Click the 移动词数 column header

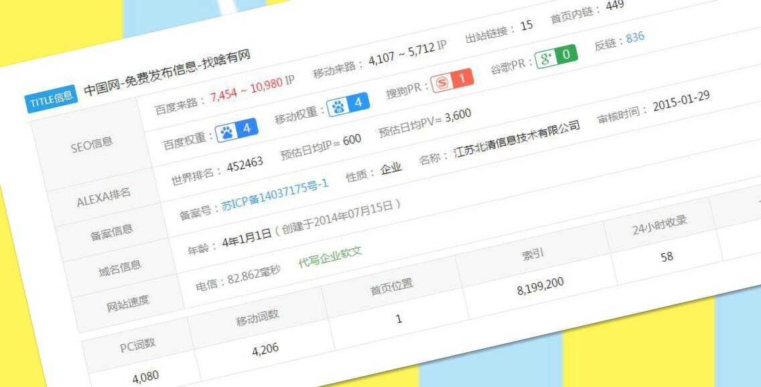[x=257, y=317]
